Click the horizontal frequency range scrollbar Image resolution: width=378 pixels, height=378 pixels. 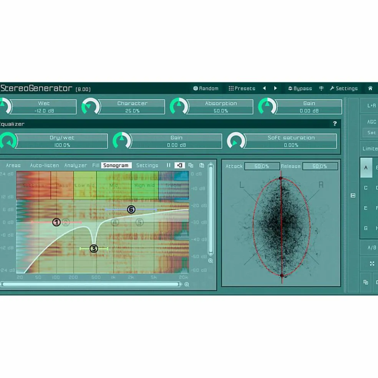[91, 285]
